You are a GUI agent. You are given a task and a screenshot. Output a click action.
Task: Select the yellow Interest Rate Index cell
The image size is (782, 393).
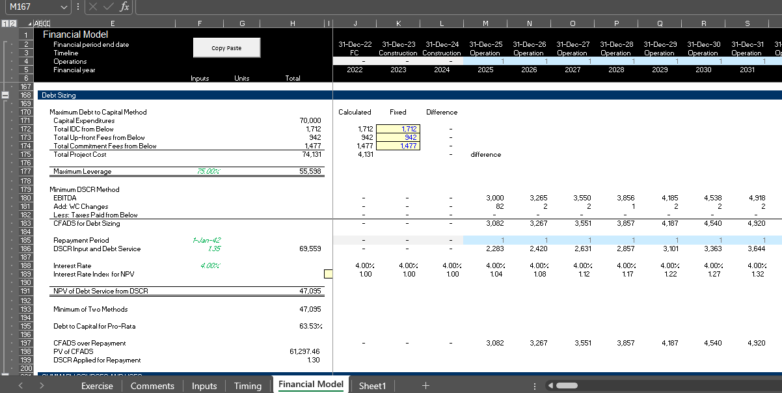coord(328,274)
